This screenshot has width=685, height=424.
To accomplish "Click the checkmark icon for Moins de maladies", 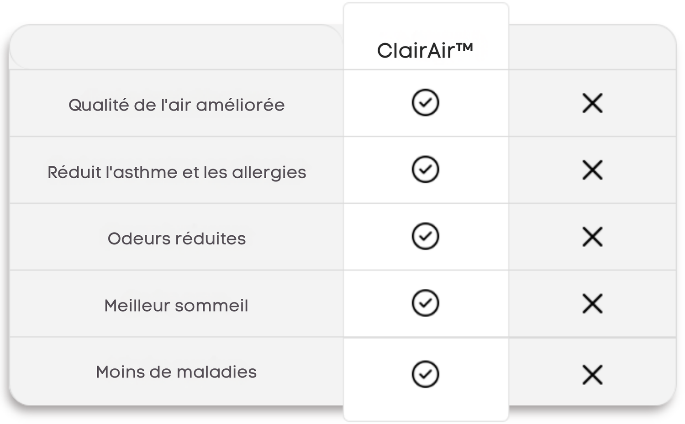I will (425, 374).
